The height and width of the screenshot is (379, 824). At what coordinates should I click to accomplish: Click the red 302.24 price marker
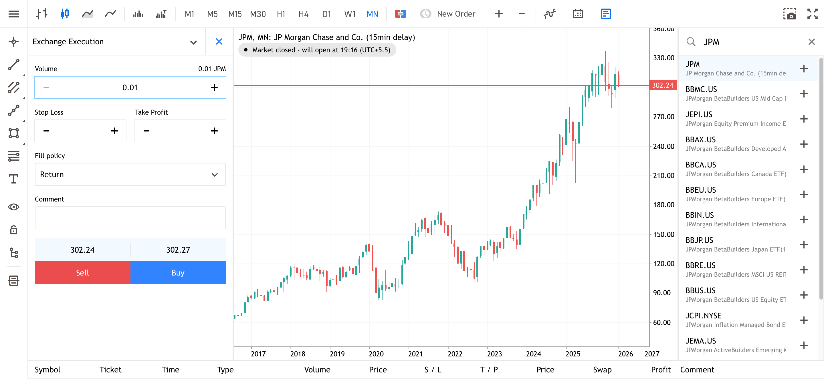tap(663, 85)
